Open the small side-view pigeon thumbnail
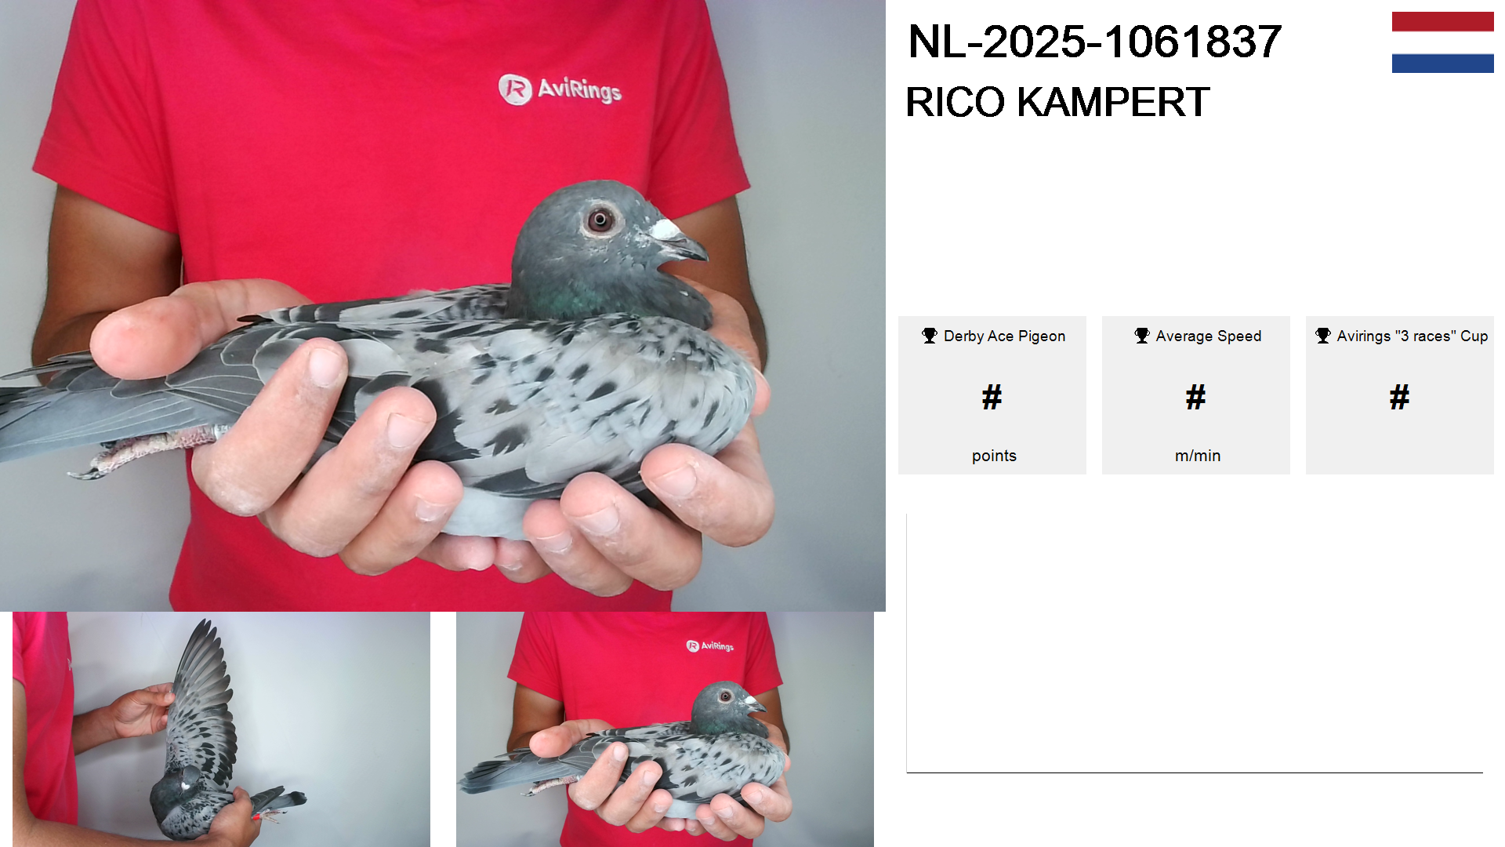The image size is (1505, 847). 665,729
